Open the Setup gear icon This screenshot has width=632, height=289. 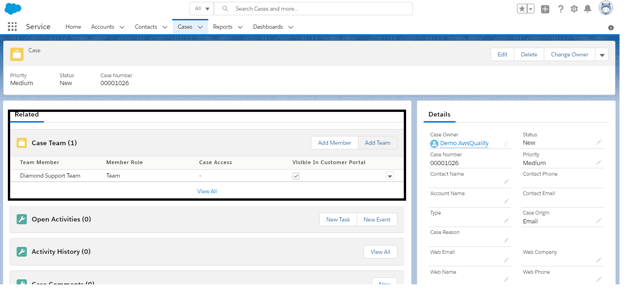(x=574, y=9)
